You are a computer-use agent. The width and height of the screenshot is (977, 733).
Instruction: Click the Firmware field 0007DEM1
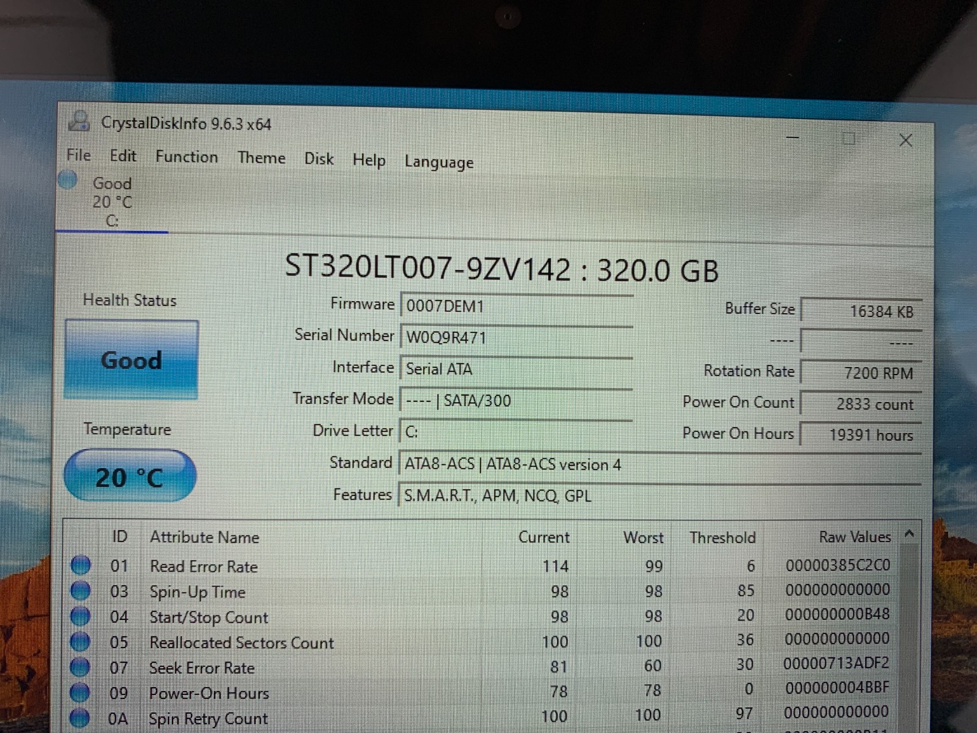[x=517, y=306]
